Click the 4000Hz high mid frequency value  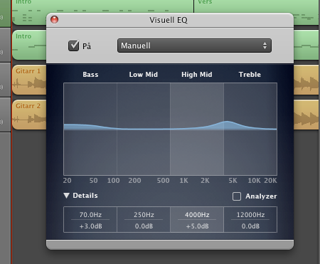click(197, 215)
